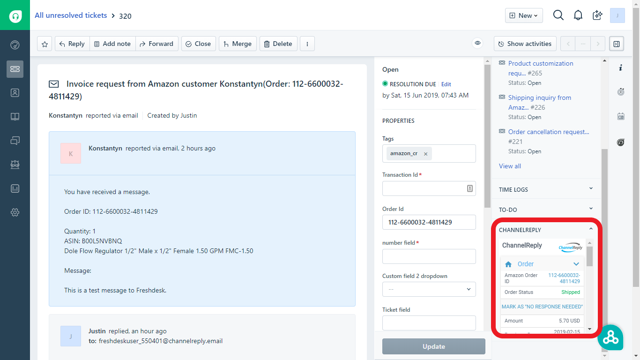Open the Tickets sidebar icon
The image size is (640, 360).
pos(15,69)
